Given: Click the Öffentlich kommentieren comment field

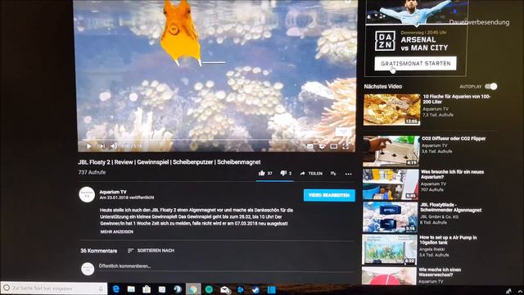Looking at the screenshot, I should [x=226, y=266].
